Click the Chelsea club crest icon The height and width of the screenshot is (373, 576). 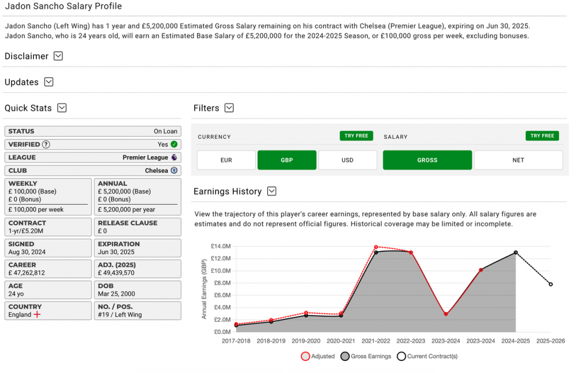174,171
